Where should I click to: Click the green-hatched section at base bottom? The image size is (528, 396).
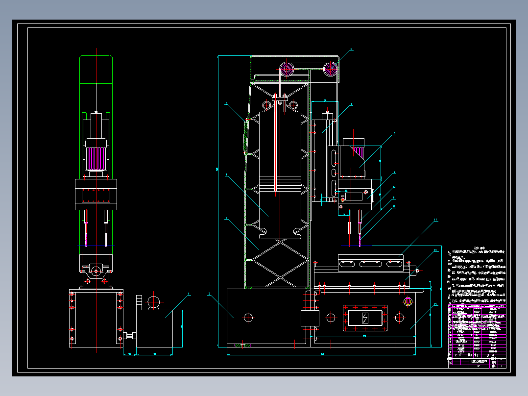(242, 346)
